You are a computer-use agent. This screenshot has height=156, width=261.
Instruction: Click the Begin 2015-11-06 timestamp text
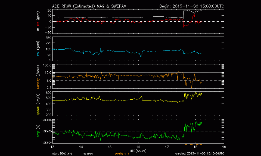(x=191, y=6)
